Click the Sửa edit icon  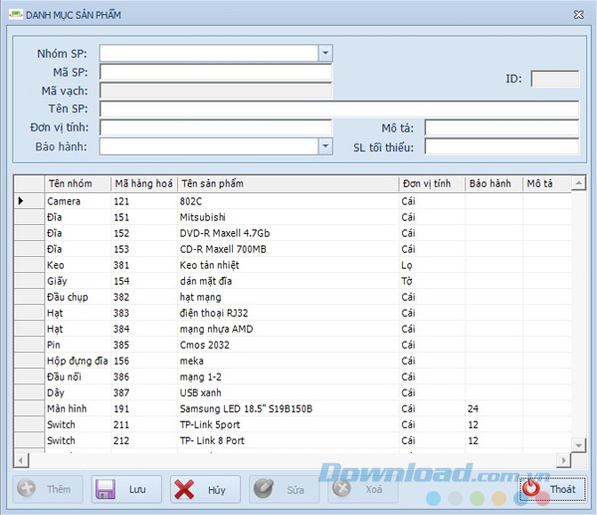click(x=263, y=489)
